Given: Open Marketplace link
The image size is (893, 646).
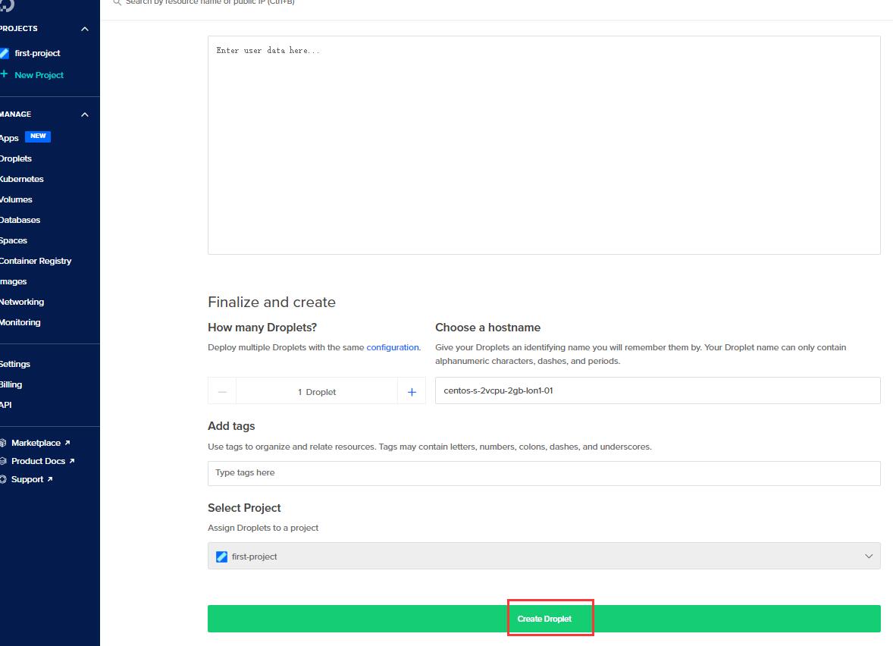Looking at the screenshot, I should [x=36, y=443].
